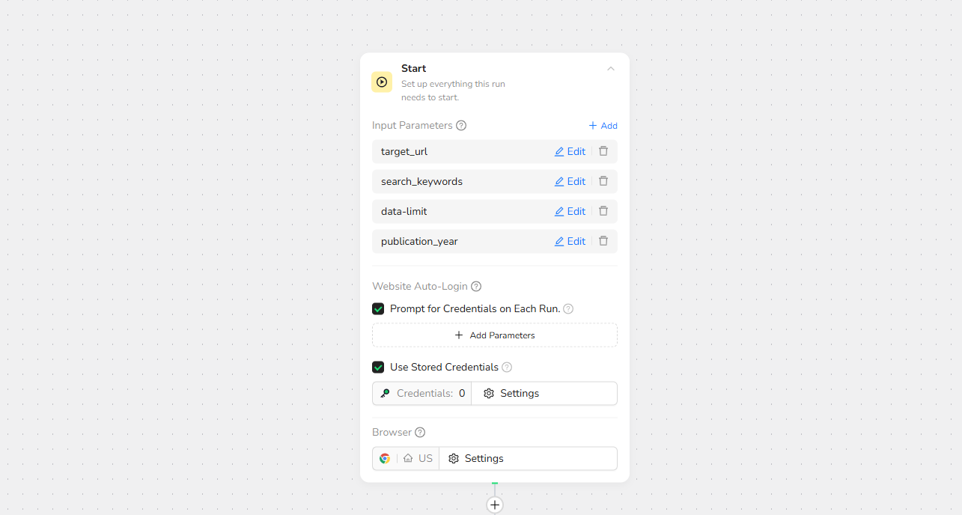Delete the publication_year parameter
Screen dimensions: 962x515
[603, 241]
